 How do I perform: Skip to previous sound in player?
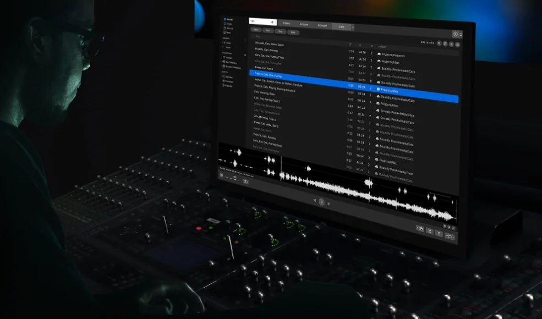[x=315, y=200]
